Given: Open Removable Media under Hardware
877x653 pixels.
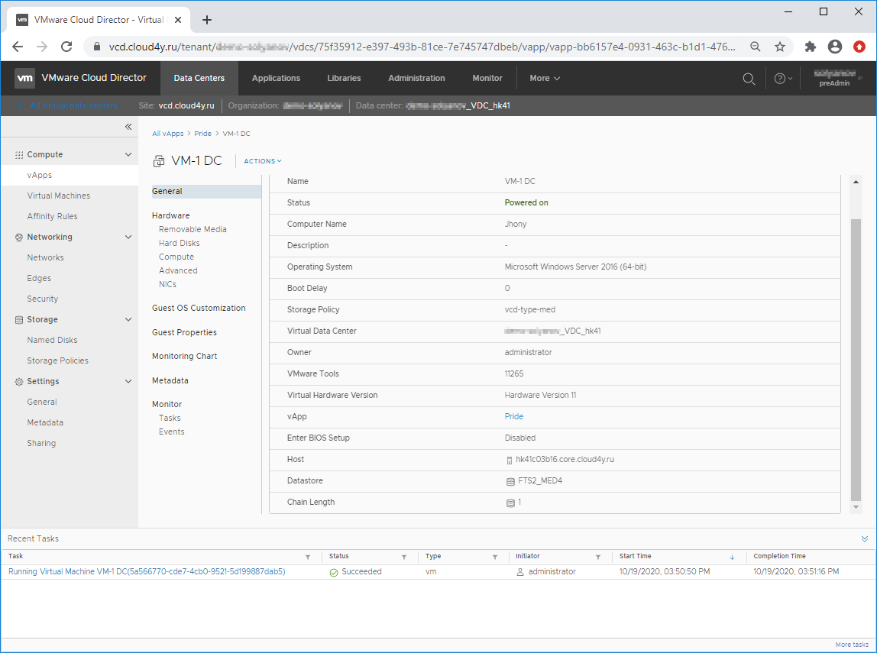Looking at the screenshot, I should [193, 230].
